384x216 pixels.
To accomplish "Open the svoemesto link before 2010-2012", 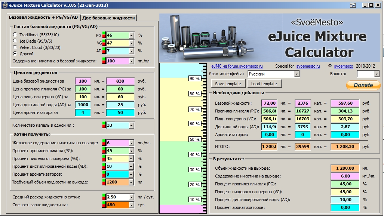I will (x=344, y=66).
